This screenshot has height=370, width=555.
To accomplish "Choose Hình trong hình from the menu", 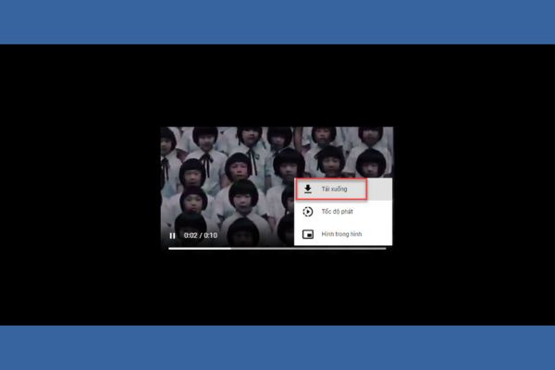I will pos(343,234).
